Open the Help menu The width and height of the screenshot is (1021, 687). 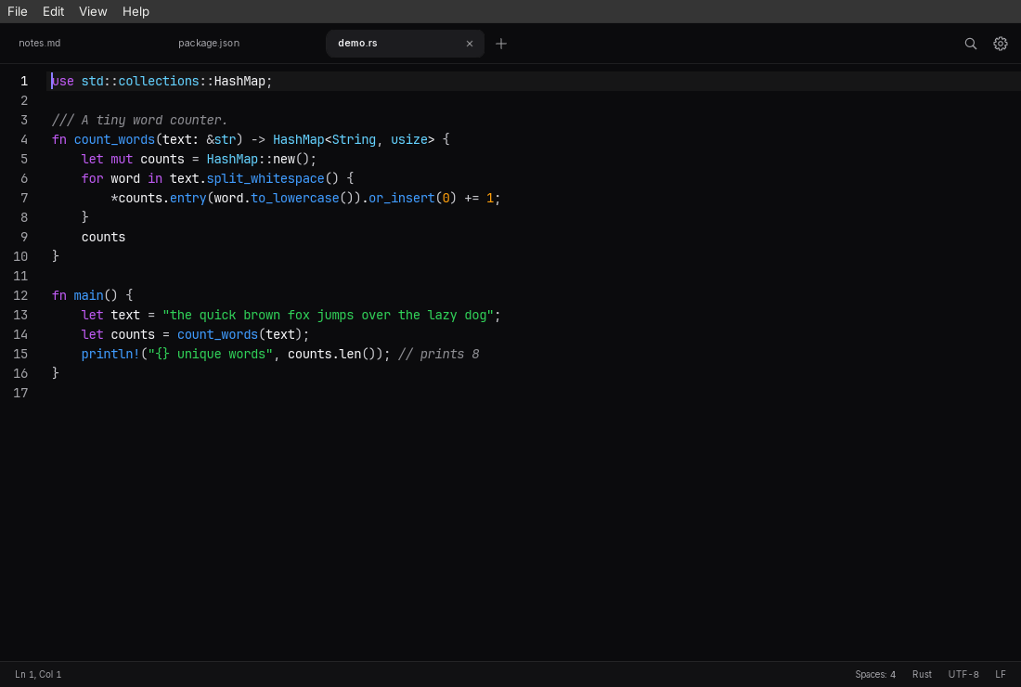click(x=136, y=12)
